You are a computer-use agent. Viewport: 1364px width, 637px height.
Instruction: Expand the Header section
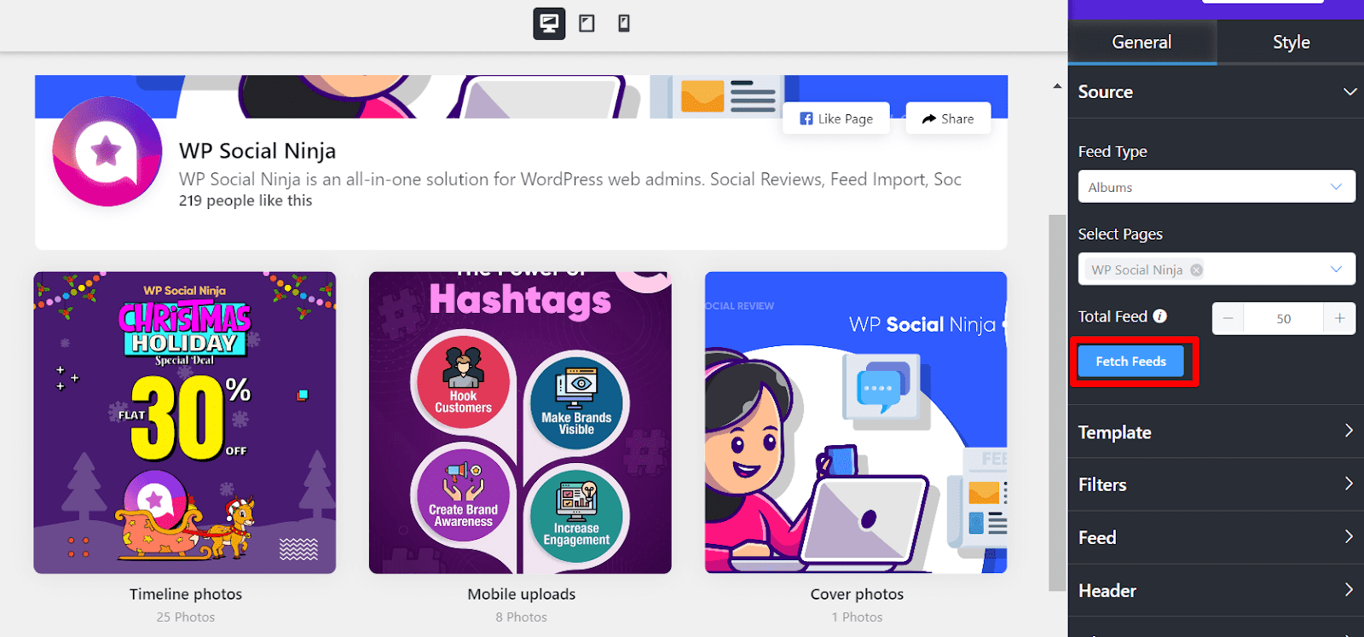1216,590
